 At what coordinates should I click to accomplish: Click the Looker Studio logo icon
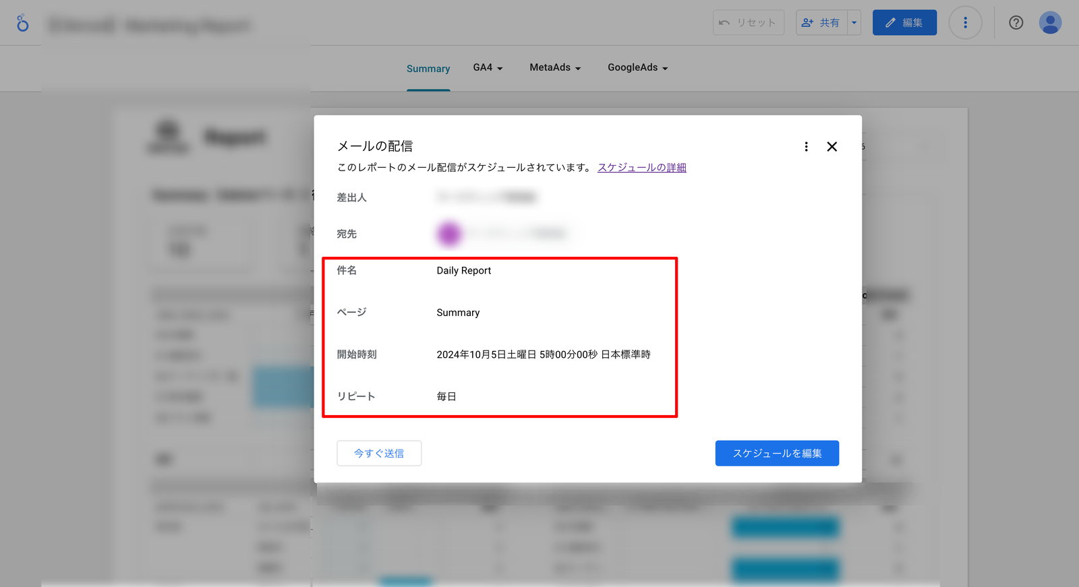[22, 23]
